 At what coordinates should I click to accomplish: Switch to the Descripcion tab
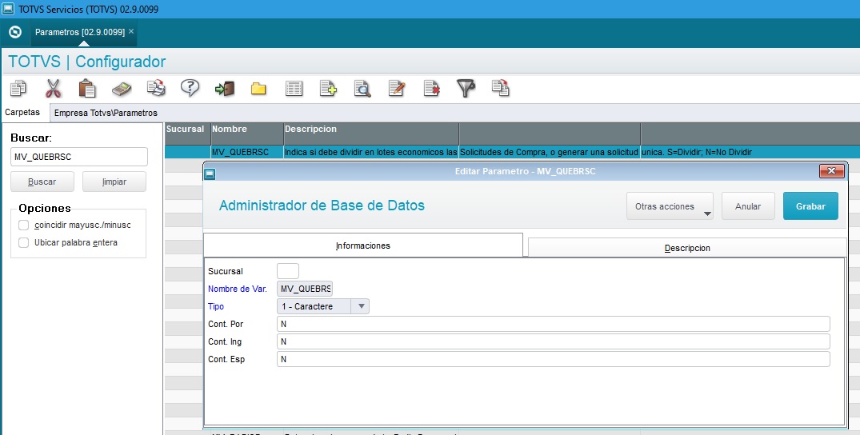click(687, 248)
